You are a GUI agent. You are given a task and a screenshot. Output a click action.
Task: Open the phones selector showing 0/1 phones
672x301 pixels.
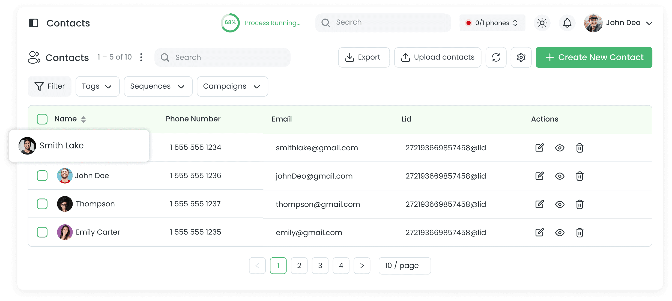(492, 23)
